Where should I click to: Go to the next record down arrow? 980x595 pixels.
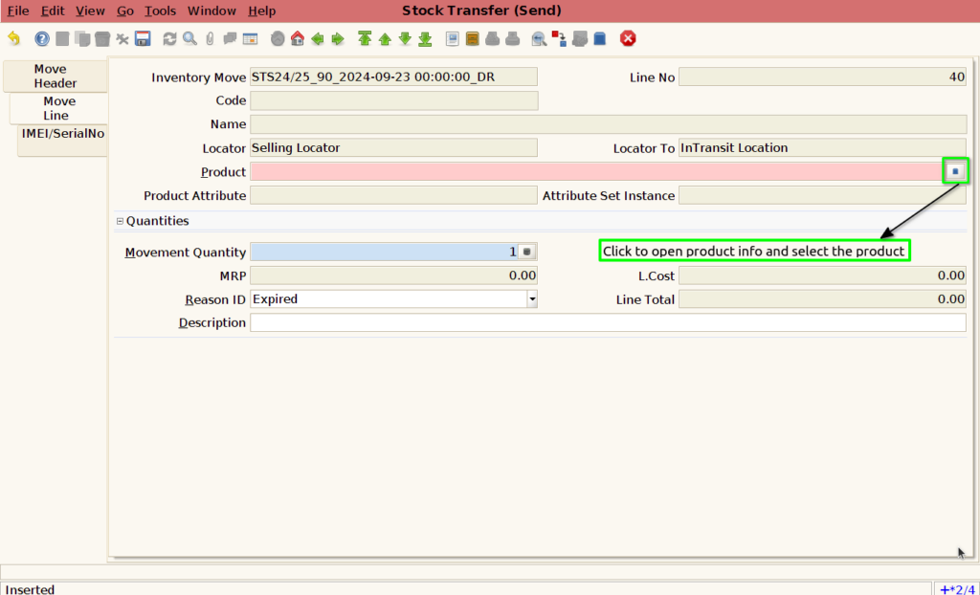point(405,39)
